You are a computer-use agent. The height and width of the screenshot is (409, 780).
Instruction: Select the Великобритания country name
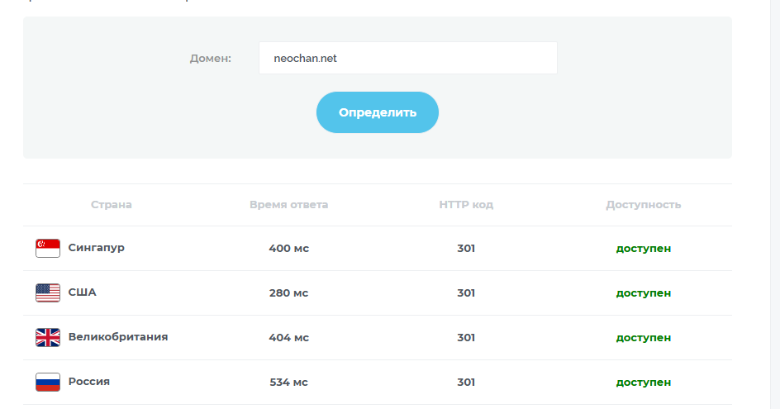[117, 337]
